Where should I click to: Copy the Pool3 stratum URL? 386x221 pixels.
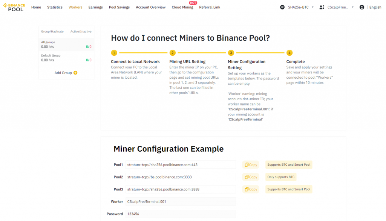250,189
